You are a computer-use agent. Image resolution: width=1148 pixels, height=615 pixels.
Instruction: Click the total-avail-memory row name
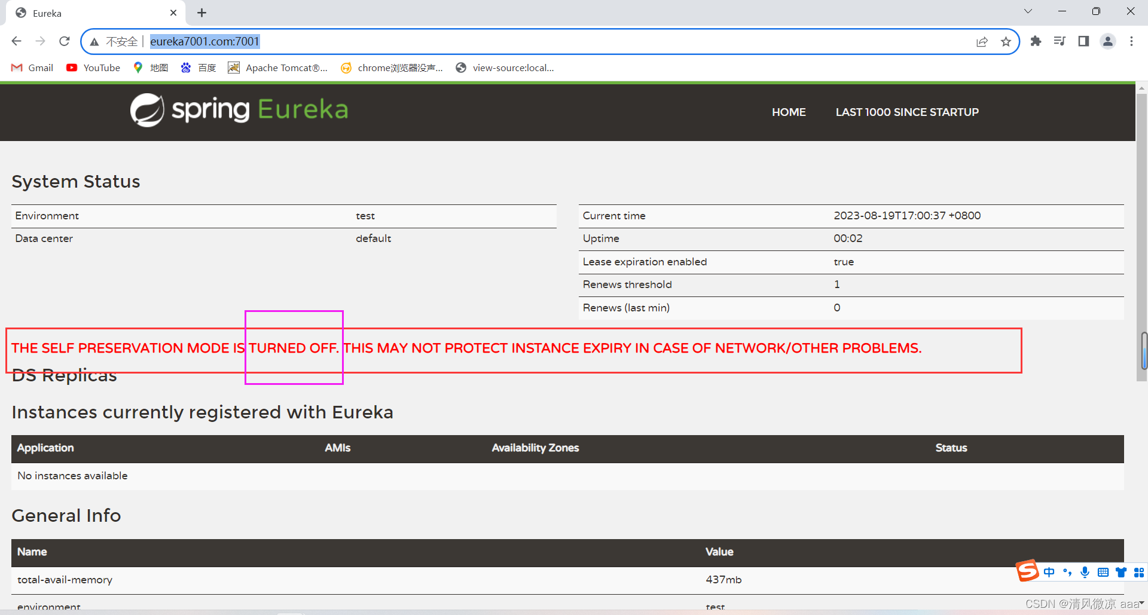(65, 580)
